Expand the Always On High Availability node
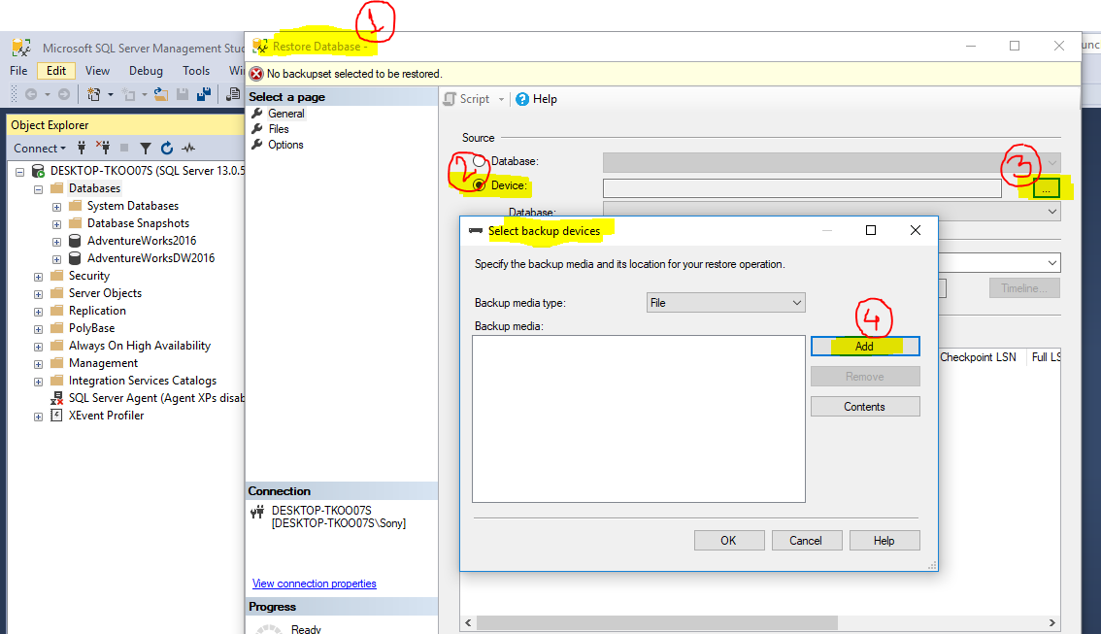 click(x=38, y=347)
